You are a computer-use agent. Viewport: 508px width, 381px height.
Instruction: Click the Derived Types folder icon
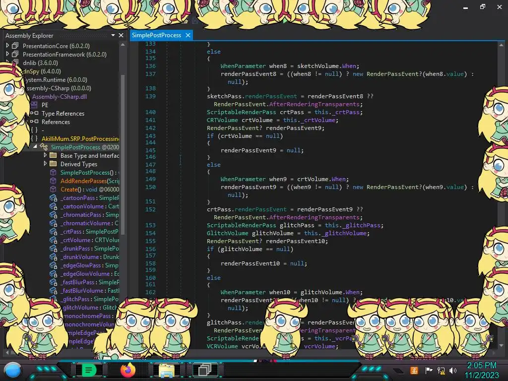point(53,164)
